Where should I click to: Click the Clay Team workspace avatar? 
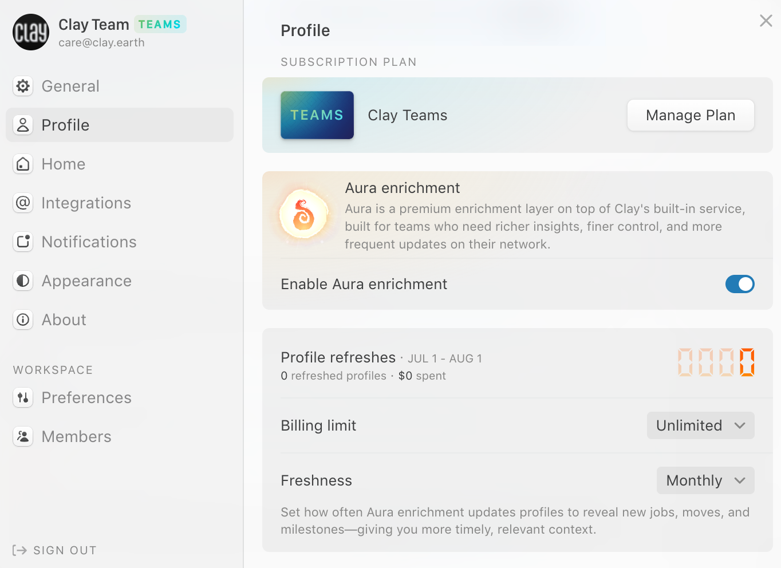click(x=30, y=32)
